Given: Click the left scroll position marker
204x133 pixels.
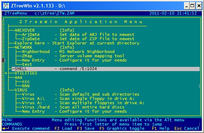Looking at the screenshot, I should [x=4, y=60].
